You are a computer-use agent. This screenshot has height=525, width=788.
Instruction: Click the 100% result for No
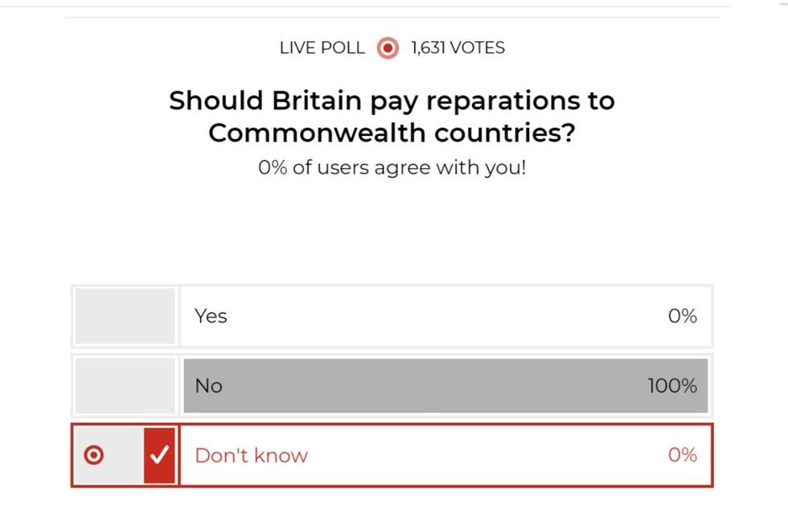[x=672, y=386]
